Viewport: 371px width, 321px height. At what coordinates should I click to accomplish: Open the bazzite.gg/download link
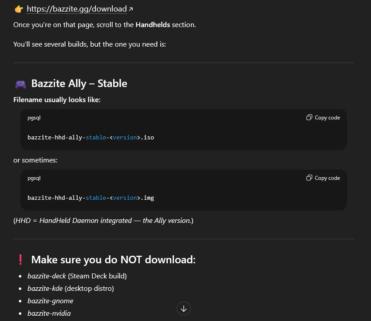(x=77, y=8)
